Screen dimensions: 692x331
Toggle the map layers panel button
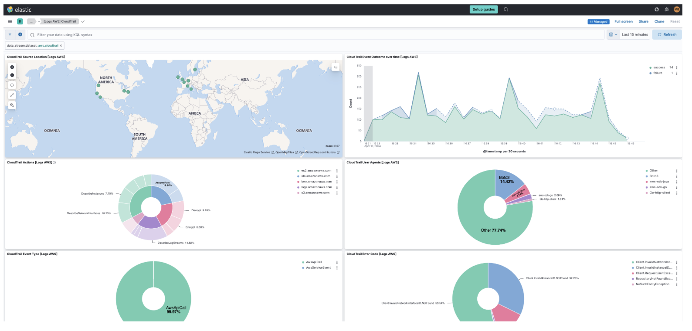(x=335, y=67)
